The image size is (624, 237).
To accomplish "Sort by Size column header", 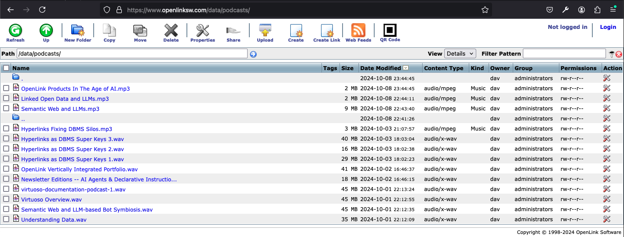I will 347,68.
